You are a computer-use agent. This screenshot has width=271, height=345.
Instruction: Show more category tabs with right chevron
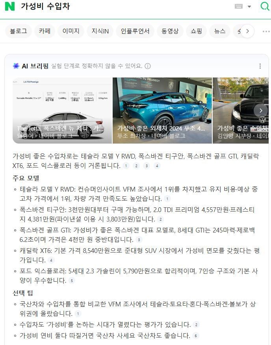[x=247, y=31]
